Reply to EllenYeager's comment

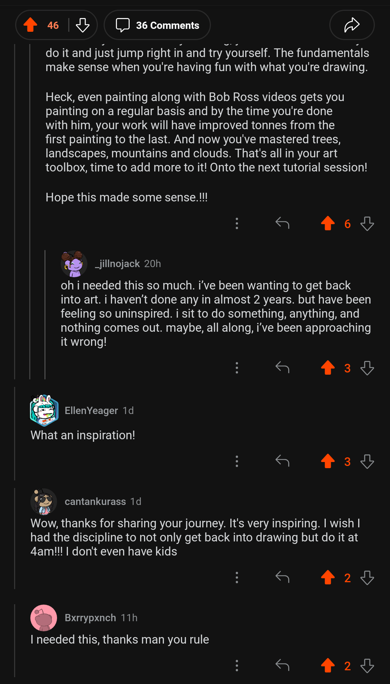(282, 461)
